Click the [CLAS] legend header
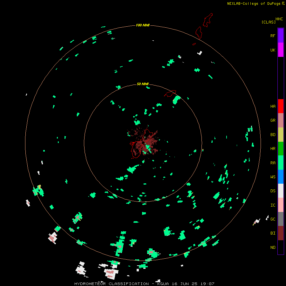 pyautogui.click(x=269, y=22)
